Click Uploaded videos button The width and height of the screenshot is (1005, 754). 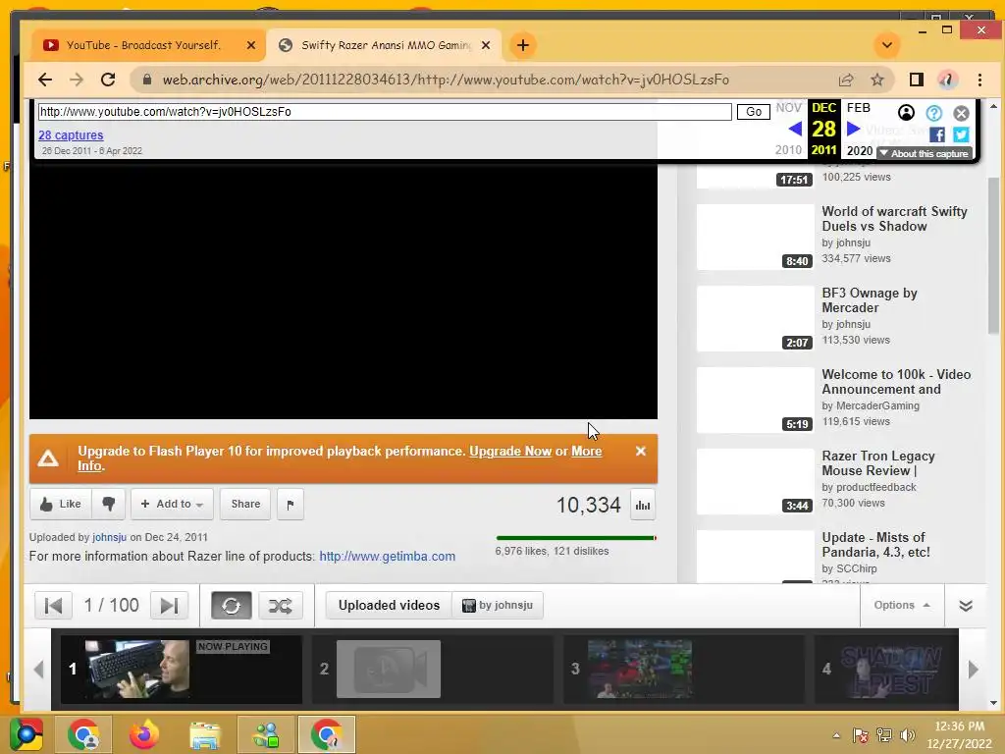coord(389,605)
